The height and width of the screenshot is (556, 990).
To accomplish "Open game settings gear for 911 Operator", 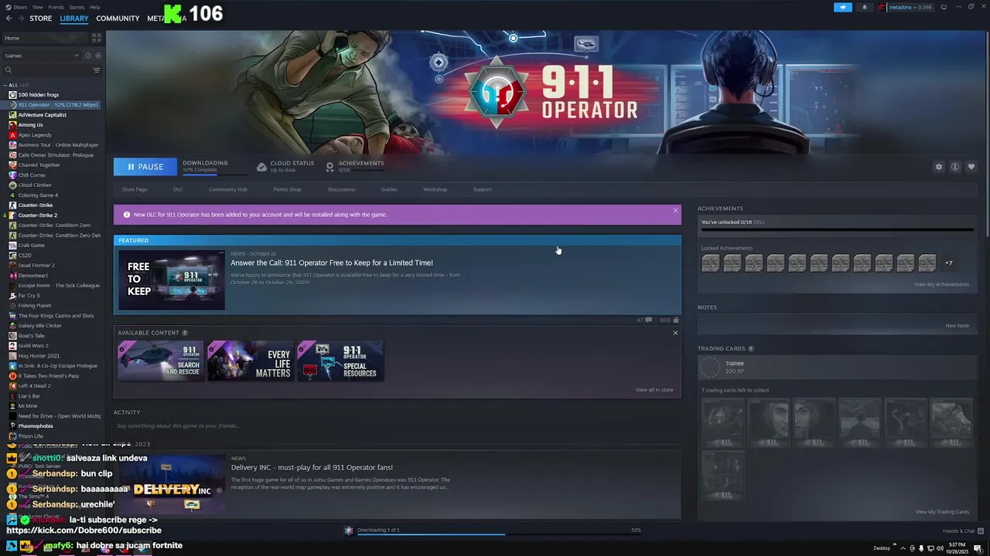I will pos(939,167).
